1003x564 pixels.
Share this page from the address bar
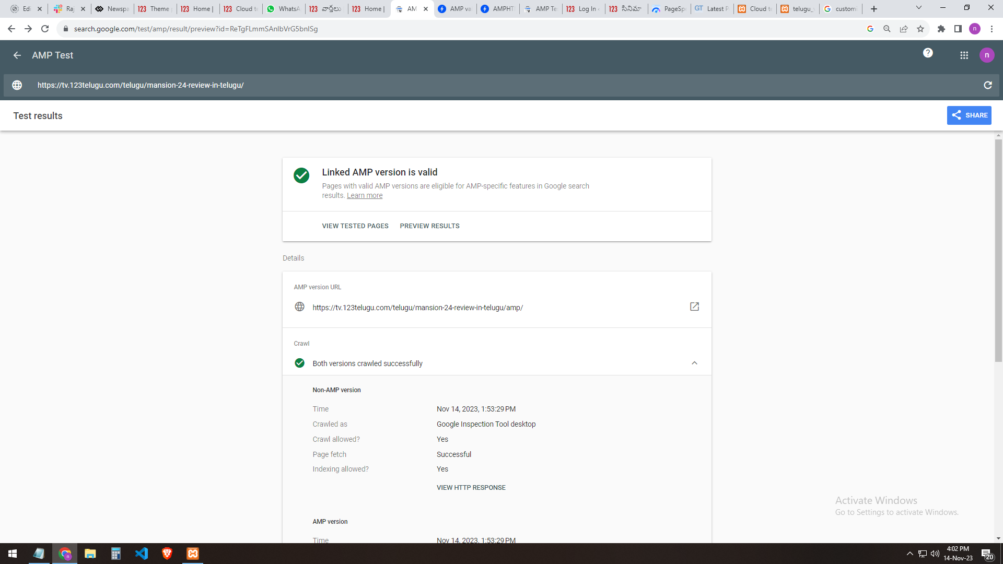click(904, 29)
